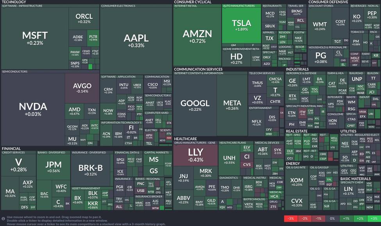Click the Communication Services sector label
Screen dimensions: 381x226
[x=198, y=69]
